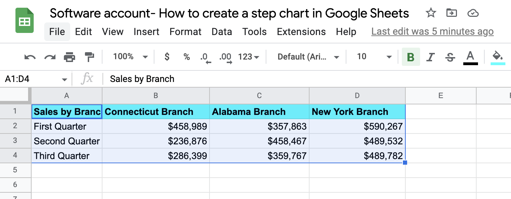Check the cloud save status icon
Image resolution: width=511 pixels, height=199 pixels.
473,13
